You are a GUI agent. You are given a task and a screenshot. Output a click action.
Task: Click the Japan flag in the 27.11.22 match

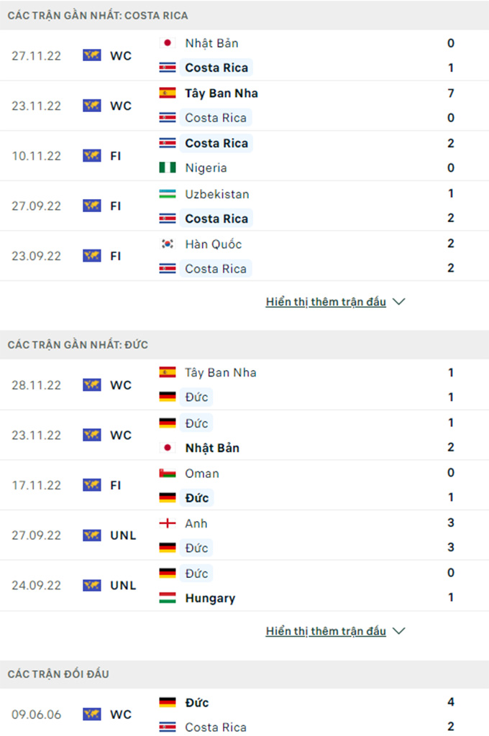167,43
